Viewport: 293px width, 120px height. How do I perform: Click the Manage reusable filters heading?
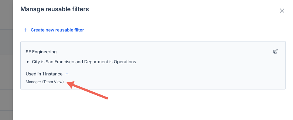click(x=54, y=9)
